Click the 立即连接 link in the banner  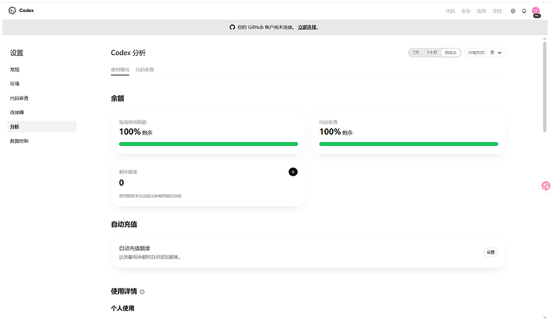(x=307, y=27)
